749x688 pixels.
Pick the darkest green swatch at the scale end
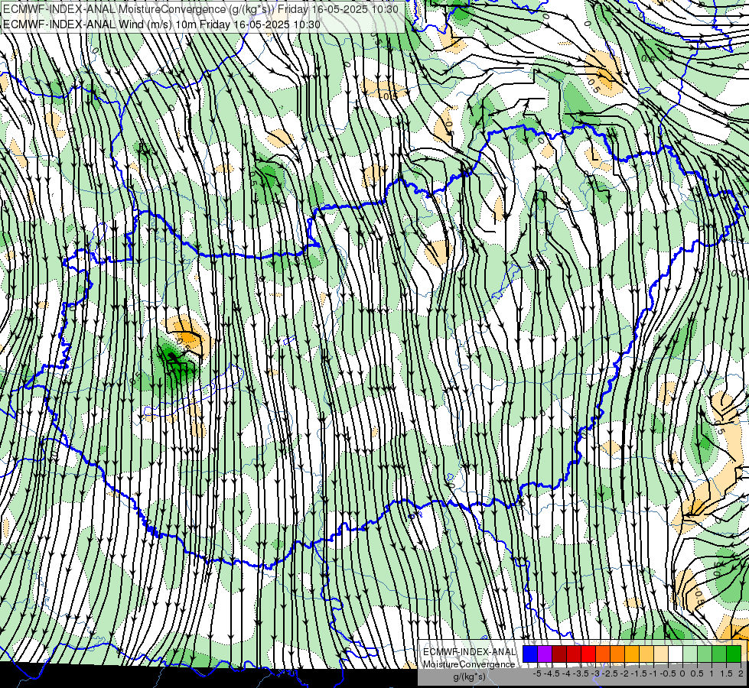734,654
